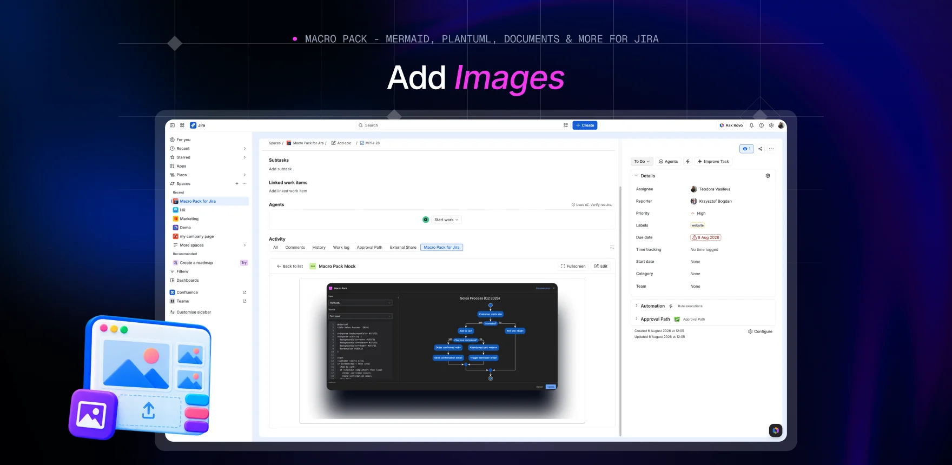Image resolution: width=952 pixels, height=465 pixels.
Task: Click the activity sort order icon
Action: click(612, 248)
